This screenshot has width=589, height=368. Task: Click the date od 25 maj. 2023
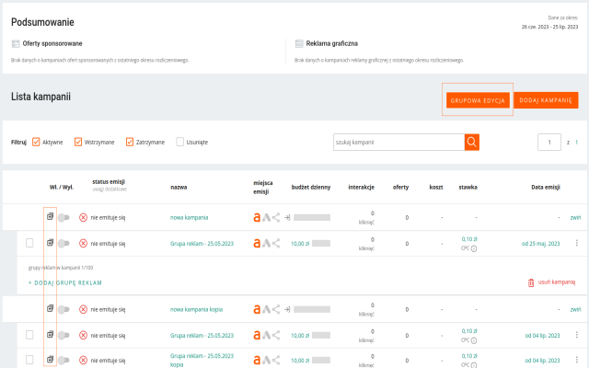[540, 244]
